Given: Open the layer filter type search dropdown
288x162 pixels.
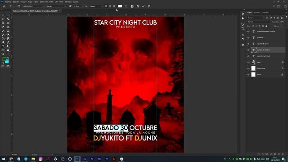Looking at the screenshot, I should tap(256, 18).
